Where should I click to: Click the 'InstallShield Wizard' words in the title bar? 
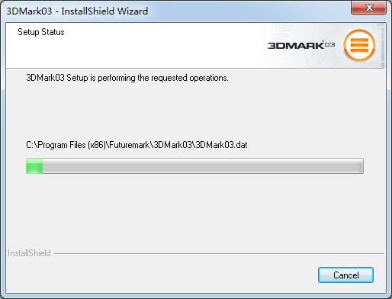104,11
